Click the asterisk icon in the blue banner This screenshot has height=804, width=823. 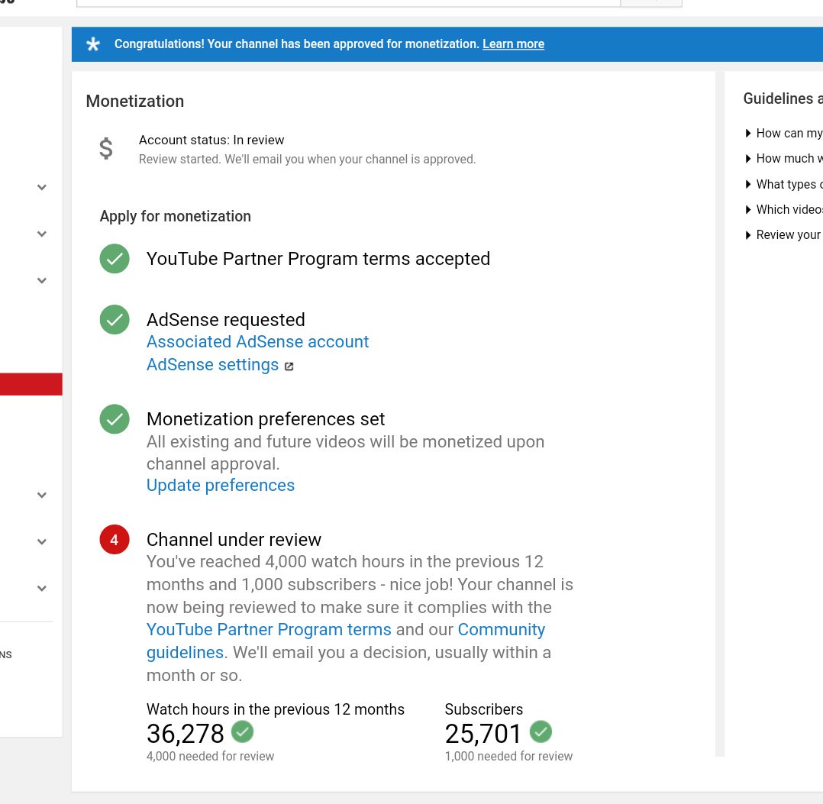tap(93, 44)
